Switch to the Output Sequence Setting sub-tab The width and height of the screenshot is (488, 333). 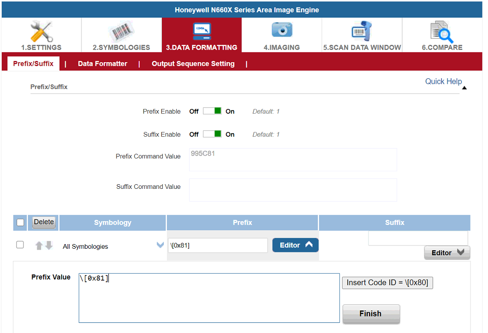[193, 64]
